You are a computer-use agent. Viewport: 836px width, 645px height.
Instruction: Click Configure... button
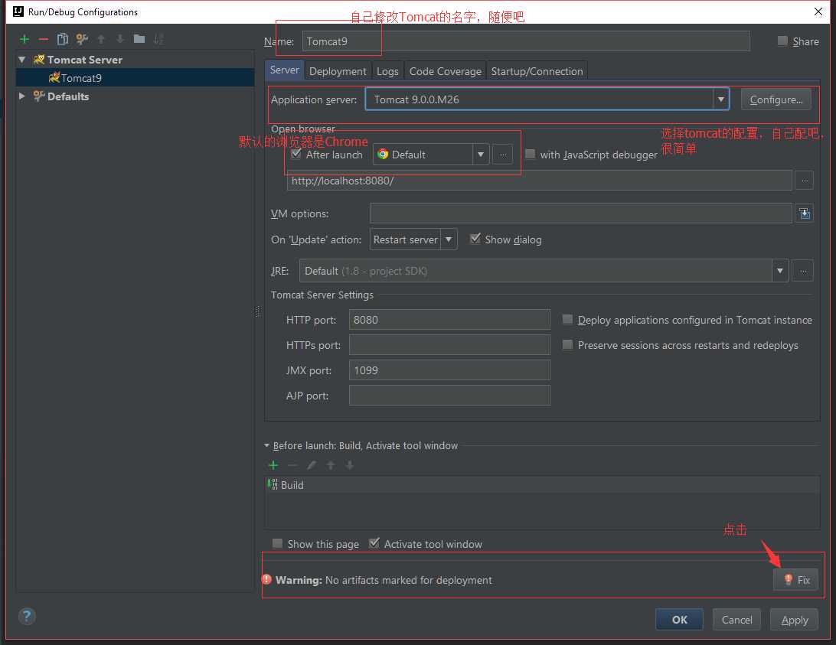coord(776,99)
